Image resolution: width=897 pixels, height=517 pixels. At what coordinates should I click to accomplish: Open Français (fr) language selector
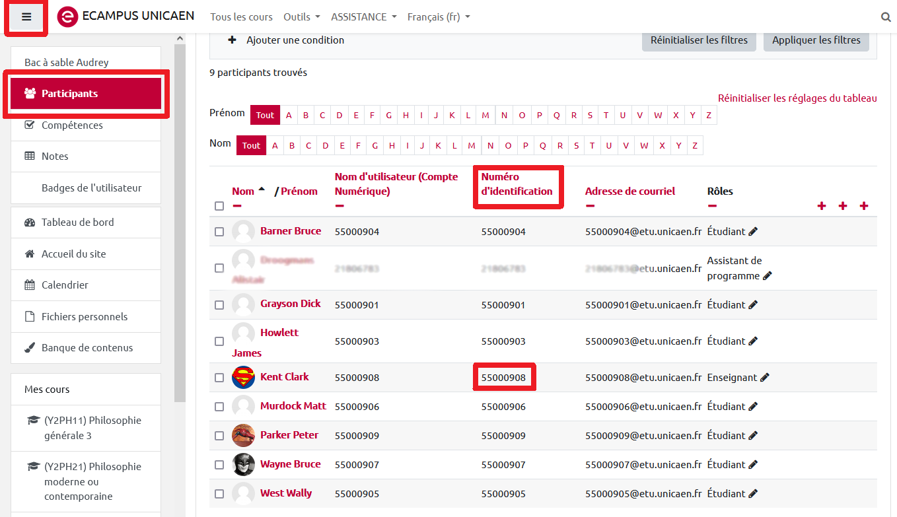click(438, 17)
